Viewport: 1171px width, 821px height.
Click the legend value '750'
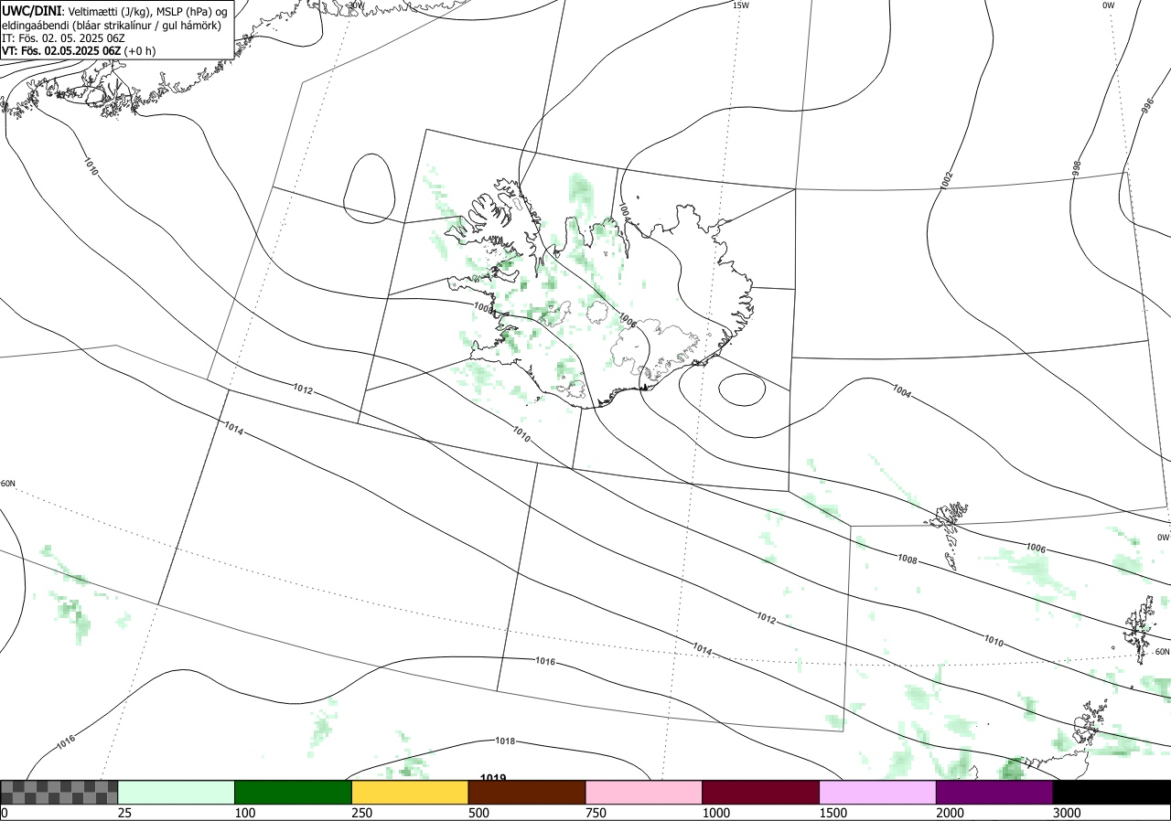pos(596,813)
